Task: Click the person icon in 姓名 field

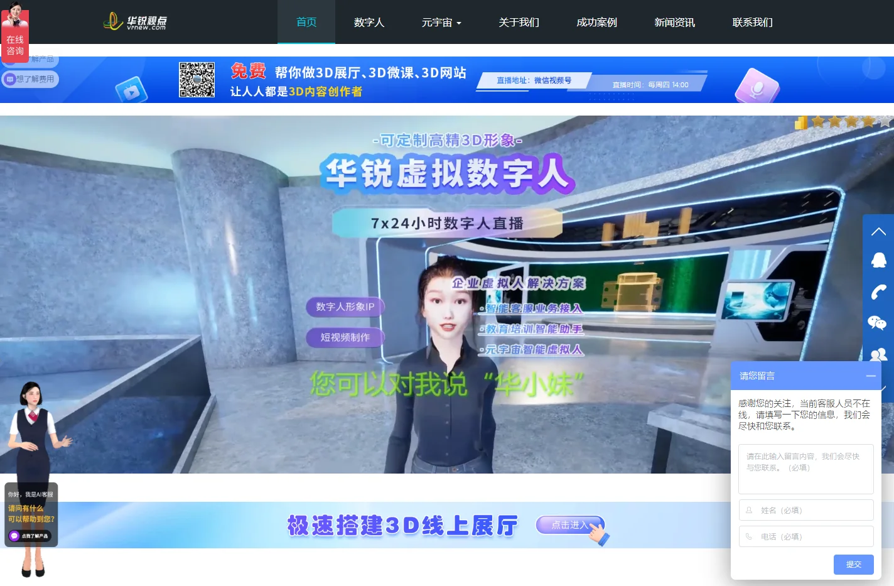Action: [x=749, y=510]
